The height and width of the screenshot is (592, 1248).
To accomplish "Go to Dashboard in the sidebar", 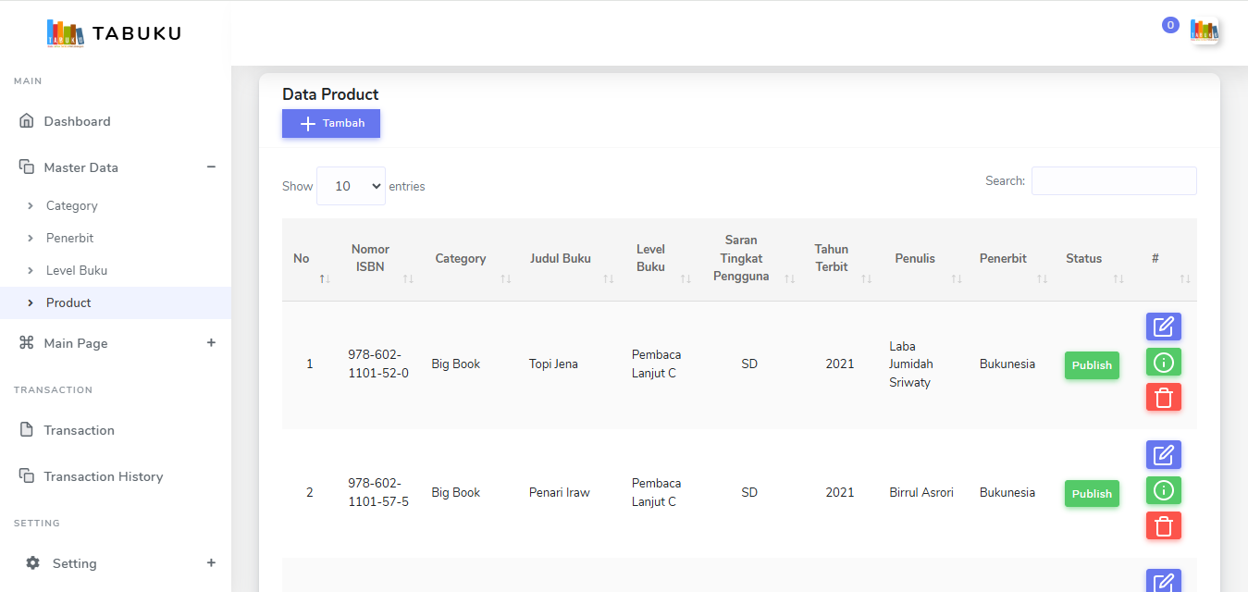I will [77, 121].
